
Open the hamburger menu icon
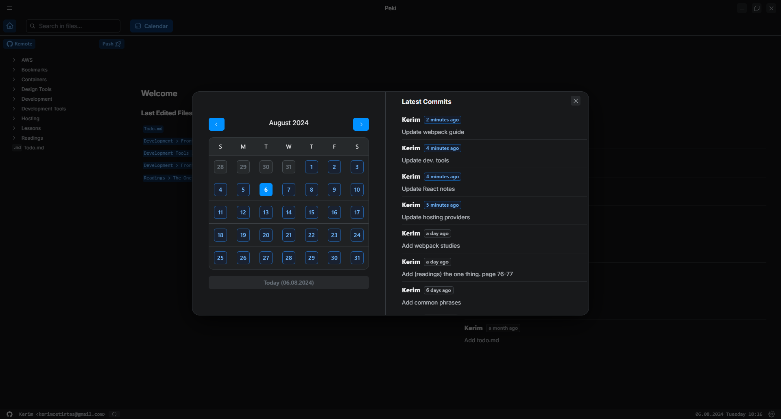(x=9, y=8)
